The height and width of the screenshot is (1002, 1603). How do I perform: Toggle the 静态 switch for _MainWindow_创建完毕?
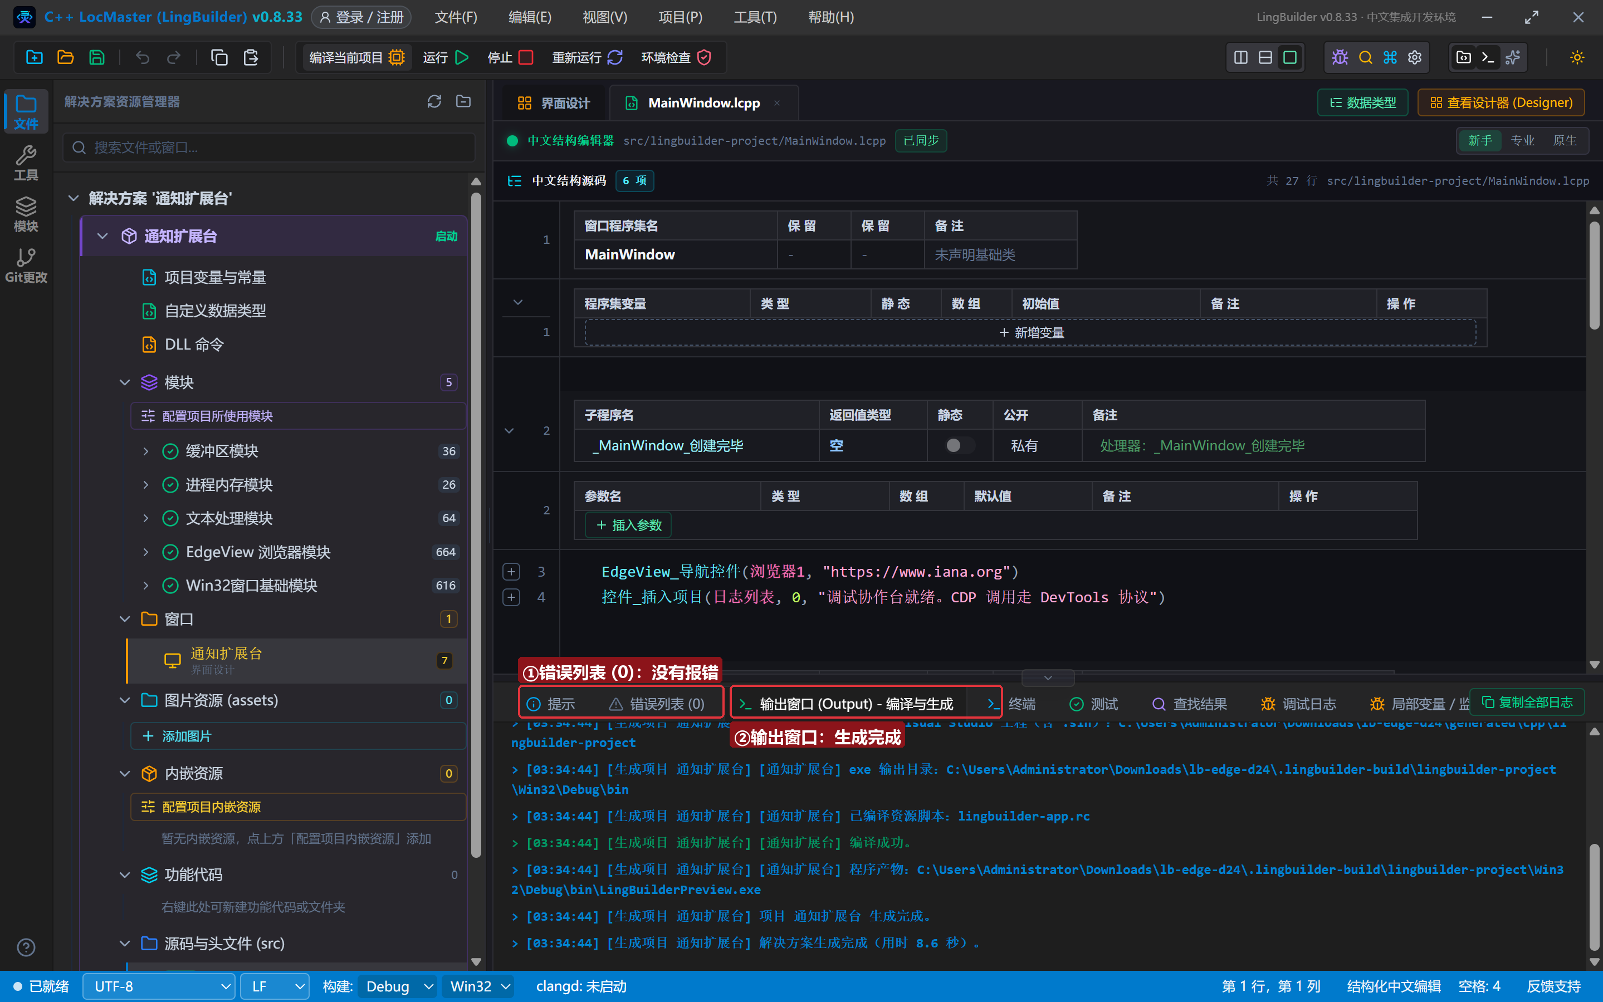(959, 445)
